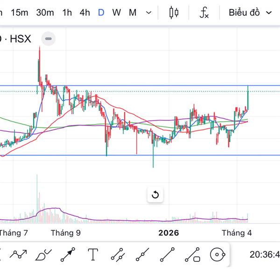Click the Tháng 4 axis label
Image resolution: width=280 pixels, height=280 pixels.
click(237, 233)
